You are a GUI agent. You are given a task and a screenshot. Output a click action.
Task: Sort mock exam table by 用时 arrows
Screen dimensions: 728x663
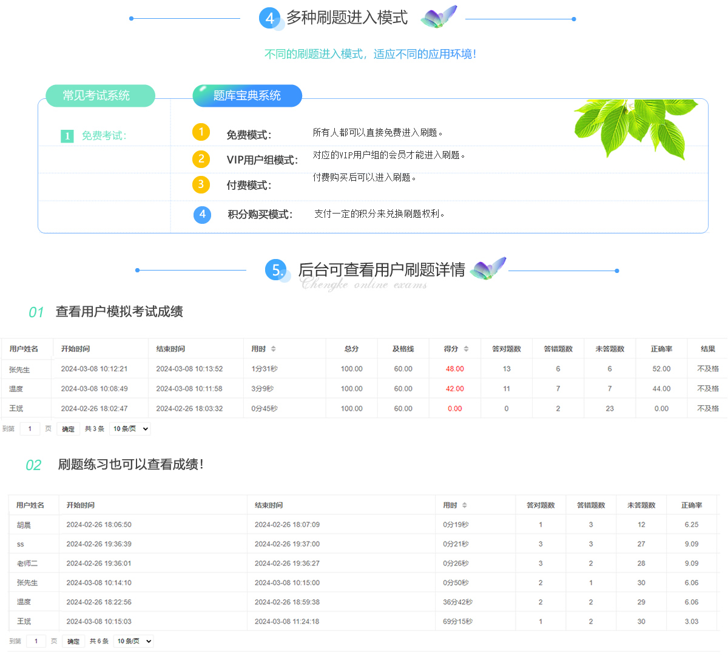[274, 349]
